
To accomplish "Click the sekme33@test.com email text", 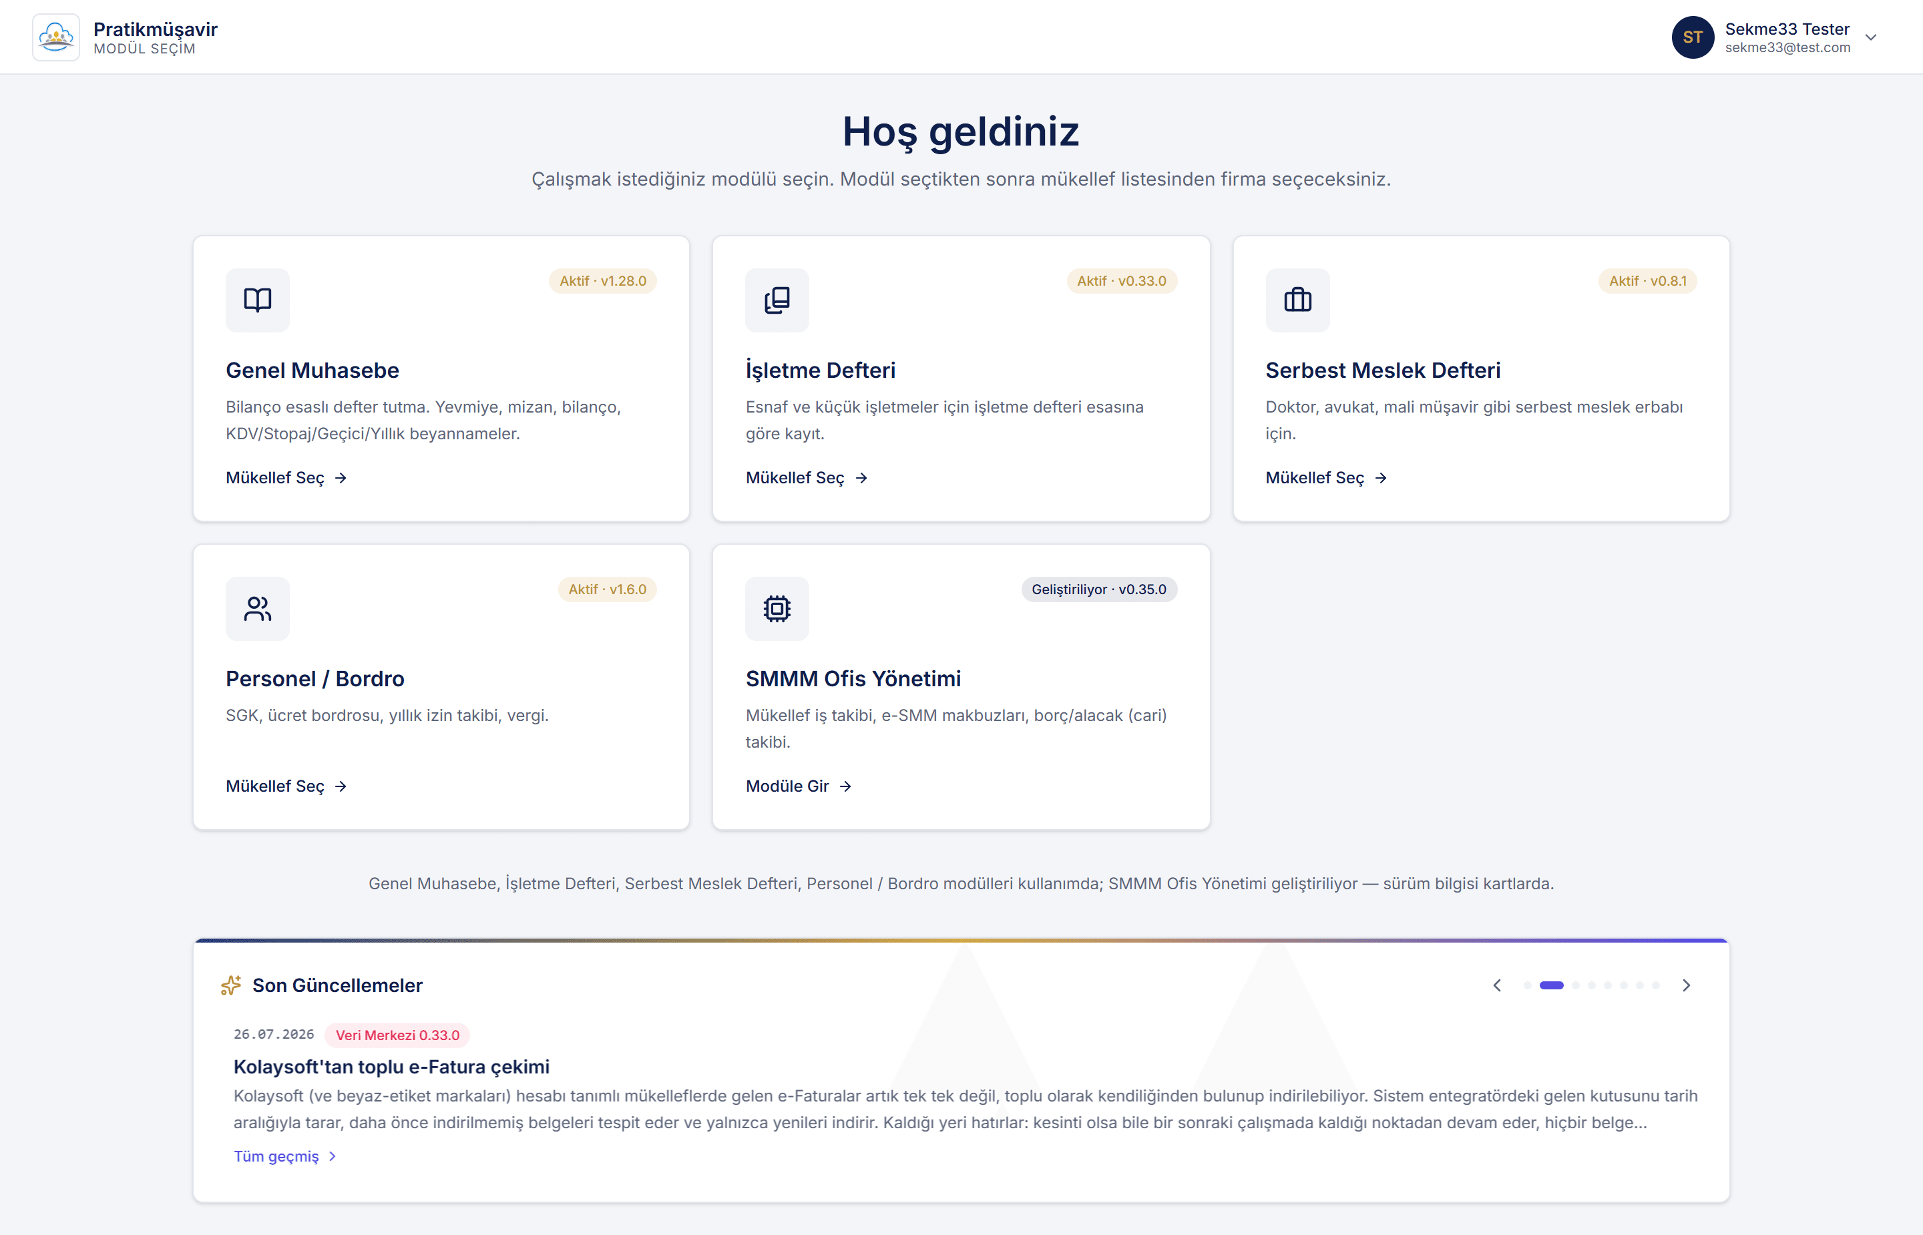I will click(x=1787, y=48).
